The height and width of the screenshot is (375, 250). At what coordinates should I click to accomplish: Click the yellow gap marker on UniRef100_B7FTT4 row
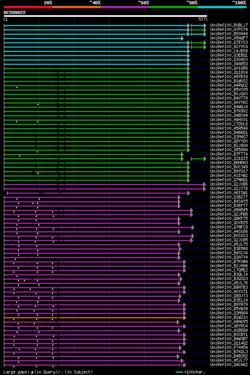point(20,156)
